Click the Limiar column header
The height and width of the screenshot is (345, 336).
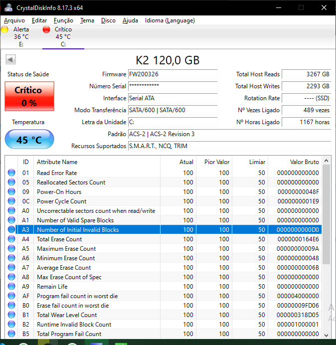(250, 162)
